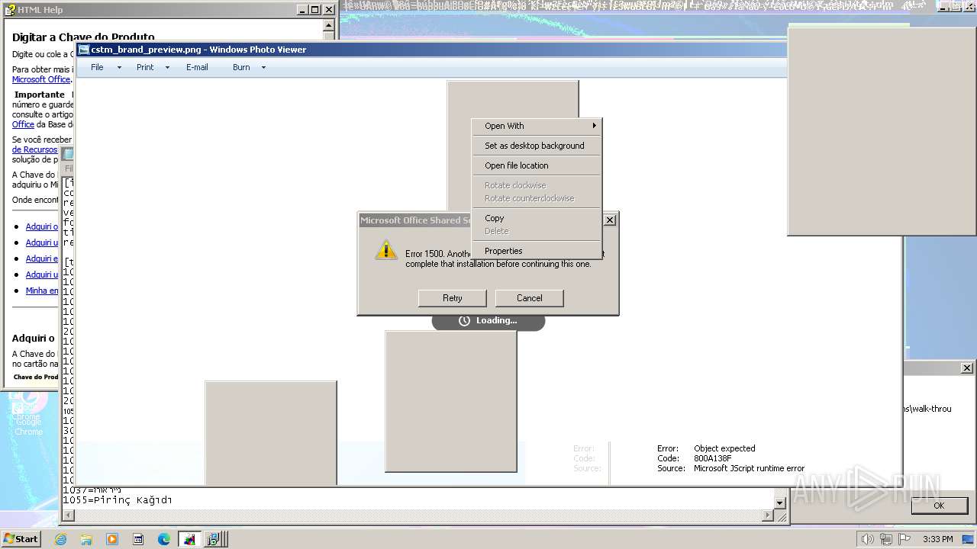This screenshot has height=549, width=977.
Task: Click the taskbar icon between Media Player and Edge
Action: [138, 539]
